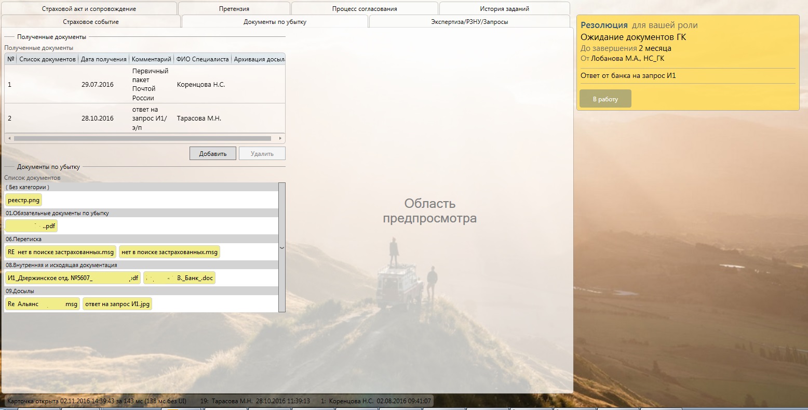Open the реестр.png document chip
Image resolution: width=808 pixels, height=410 pixels.
[x=23, y=200]
